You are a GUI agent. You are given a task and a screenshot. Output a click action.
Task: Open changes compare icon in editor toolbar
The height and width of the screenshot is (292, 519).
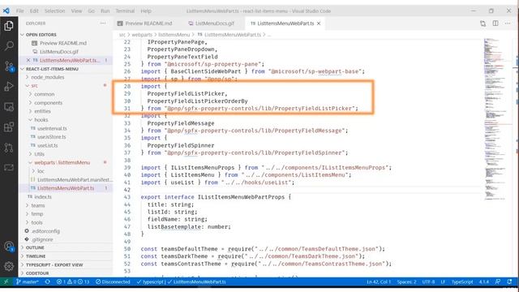[483, 24]
